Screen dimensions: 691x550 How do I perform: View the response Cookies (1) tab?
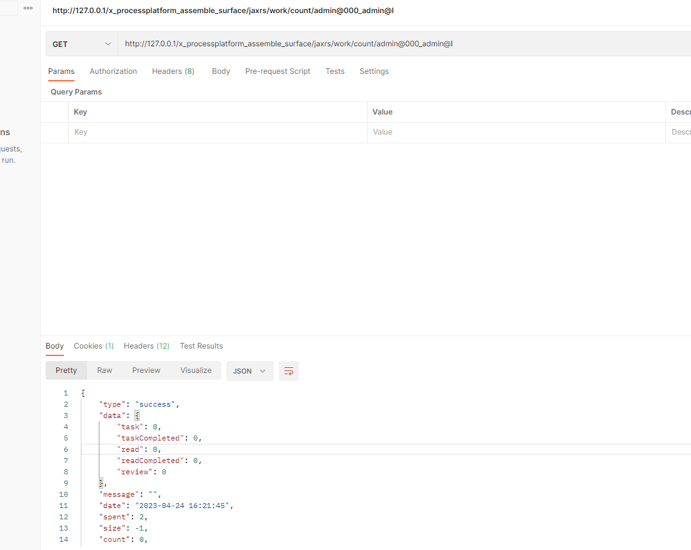pyautogui.click(x=94, y=346)
